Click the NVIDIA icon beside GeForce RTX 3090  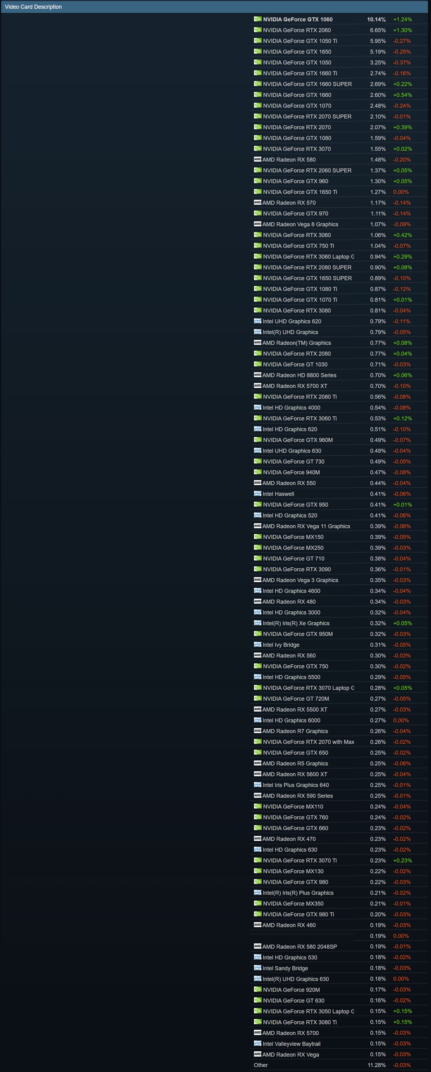(257, 569)
